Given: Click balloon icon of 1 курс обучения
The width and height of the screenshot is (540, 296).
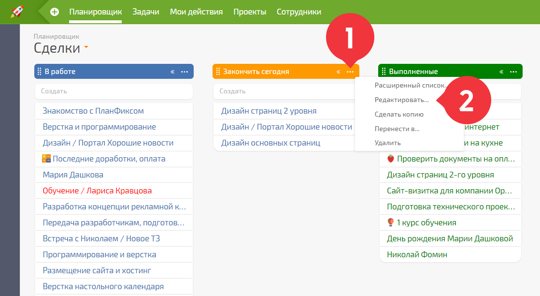Looking at the screenshot, I should [x=391, y=222].
